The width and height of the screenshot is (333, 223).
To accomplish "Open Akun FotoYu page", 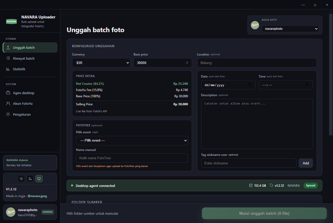I will (30, 103).
